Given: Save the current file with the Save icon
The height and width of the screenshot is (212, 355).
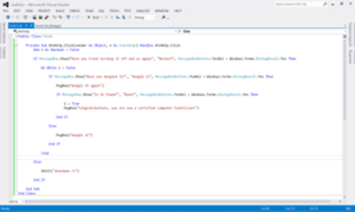Looking at the screenshot, I should click(40, 17).
